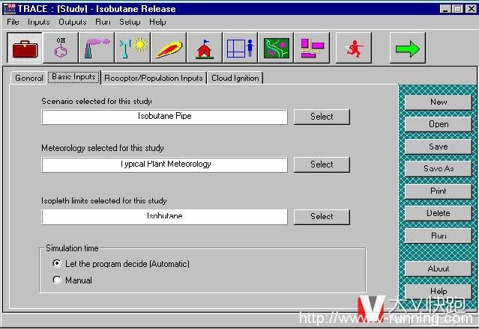
Task: Open the File menu
Action: (x=13, y=22)
